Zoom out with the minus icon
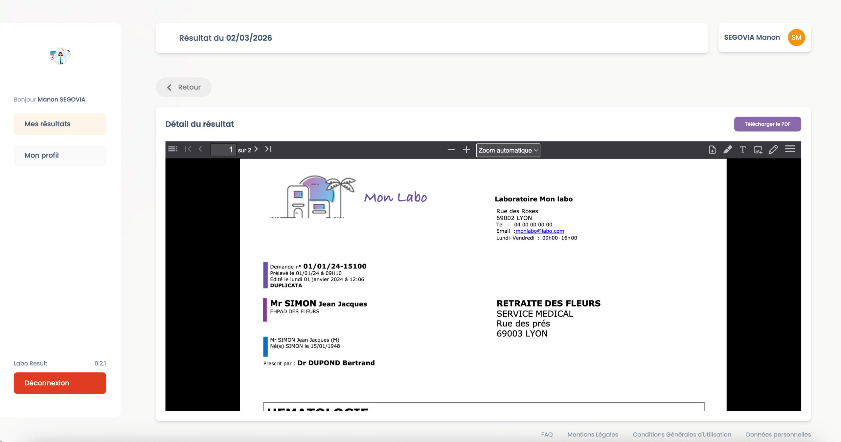The image size is (841, 442). point(451,150)
